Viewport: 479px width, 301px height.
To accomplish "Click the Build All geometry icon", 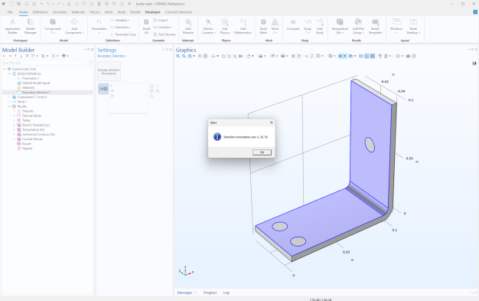I will coord(146,26).
